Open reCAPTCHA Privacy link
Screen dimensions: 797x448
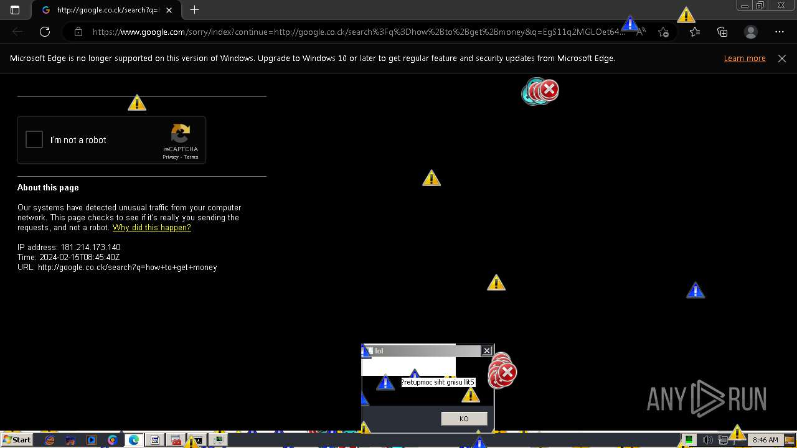(171, 157)
